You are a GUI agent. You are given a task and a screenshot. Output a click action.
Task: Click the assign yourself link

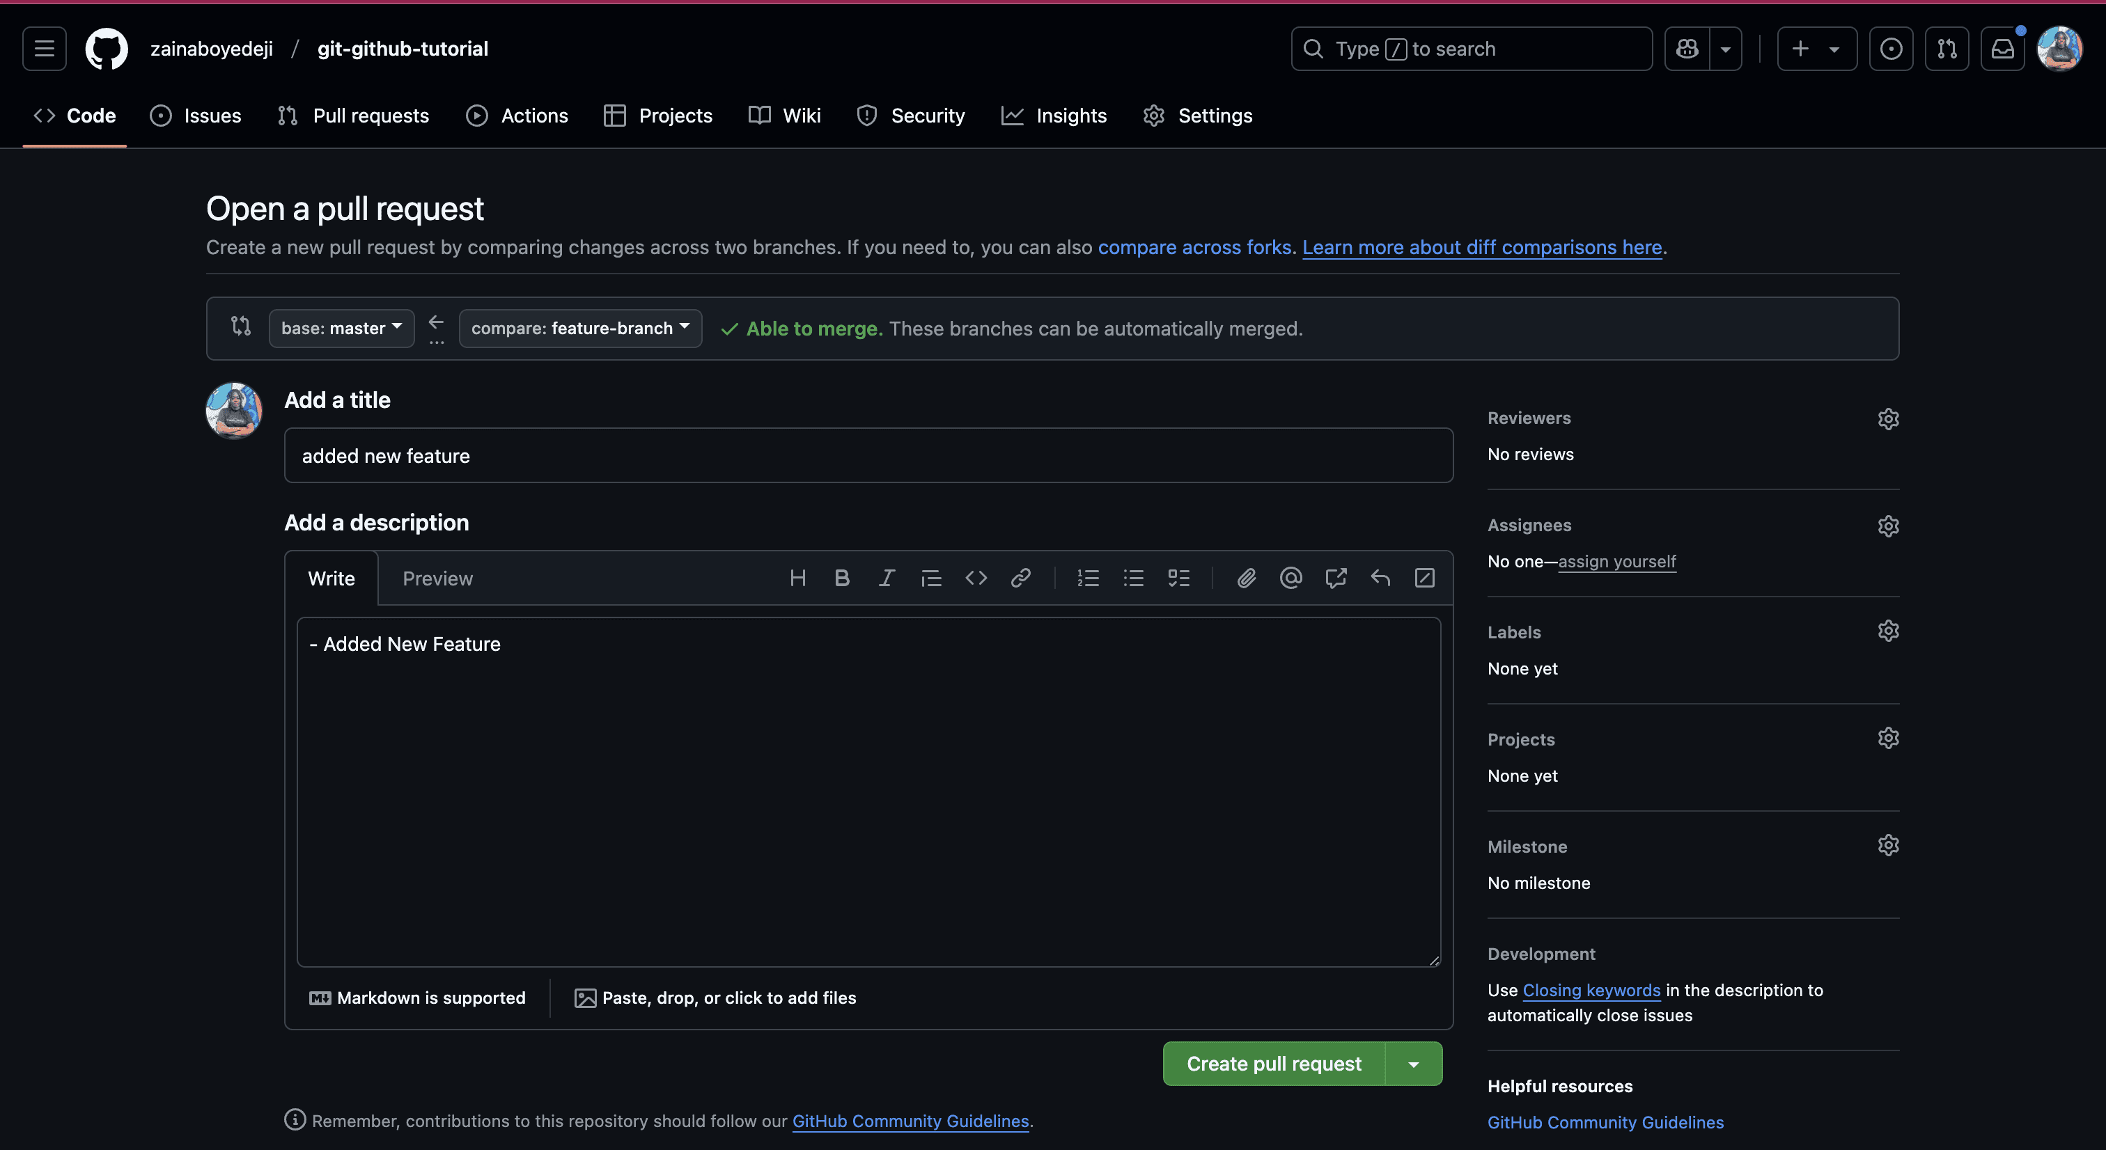(x=1616, y=562)
